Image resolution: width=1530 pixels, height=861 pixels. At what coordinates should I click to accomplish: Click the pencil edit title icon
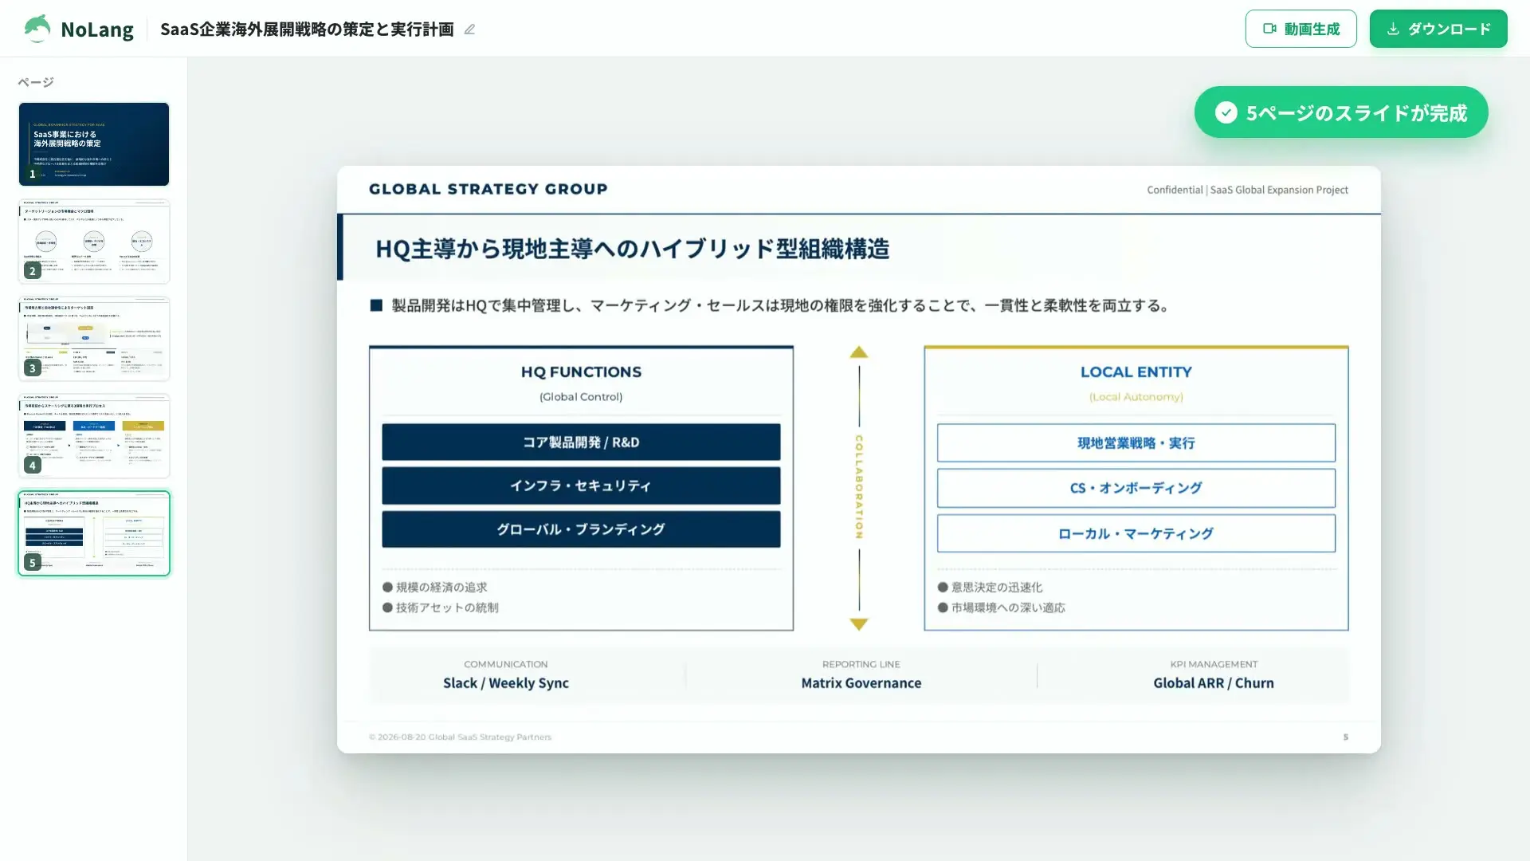pos(469,29)
